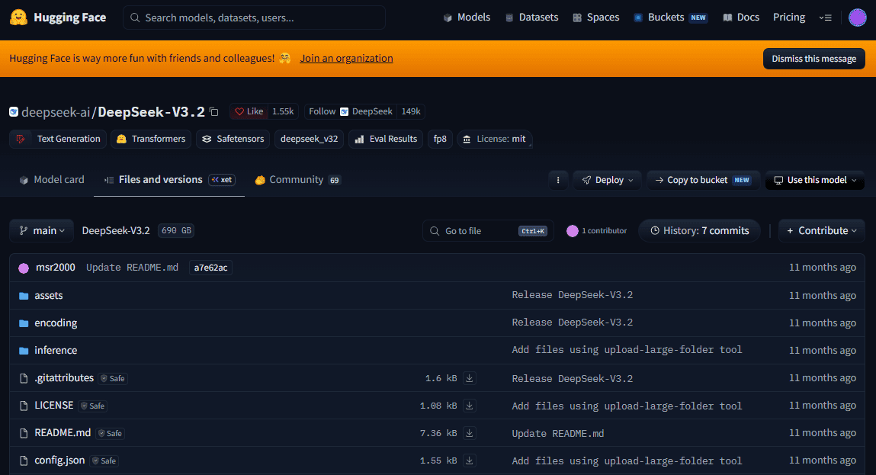Screen dimensions: 876x475
Task: Open the config.json file
Action: [x=59, y=460]
